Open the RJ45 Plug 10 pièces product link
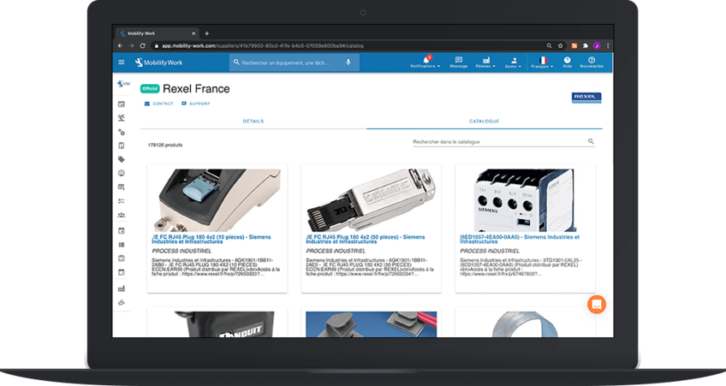 pos(211,240)
